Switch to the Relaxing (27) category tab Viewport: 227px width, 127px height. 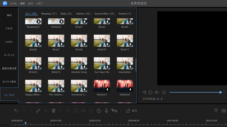pyautogui.click(x=49, y=14)
